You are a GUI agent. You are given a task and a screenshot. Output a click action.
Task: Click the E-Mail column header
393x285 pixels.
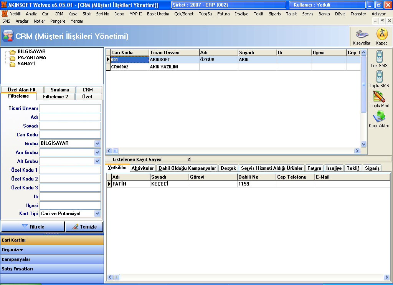click(x=352, y=177)
